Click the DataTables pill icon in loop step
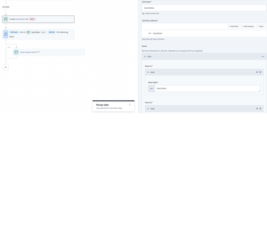The image size is (267, 249). tap(28, 32)
